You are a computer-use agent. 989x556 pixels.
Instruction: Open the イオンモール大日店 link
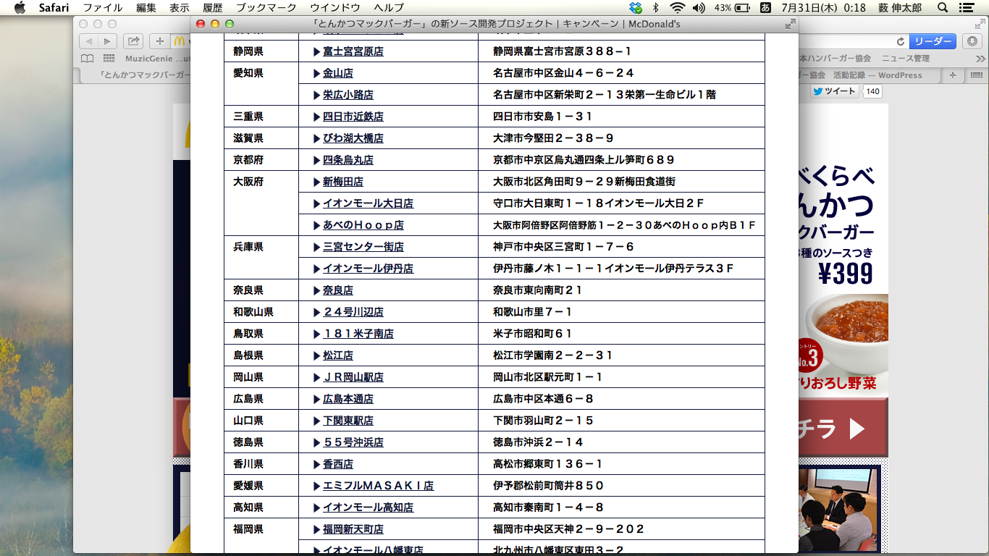point(369,203)
